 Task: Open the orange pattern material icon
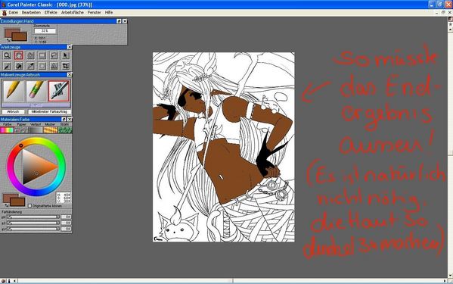(x=50, y=130)
